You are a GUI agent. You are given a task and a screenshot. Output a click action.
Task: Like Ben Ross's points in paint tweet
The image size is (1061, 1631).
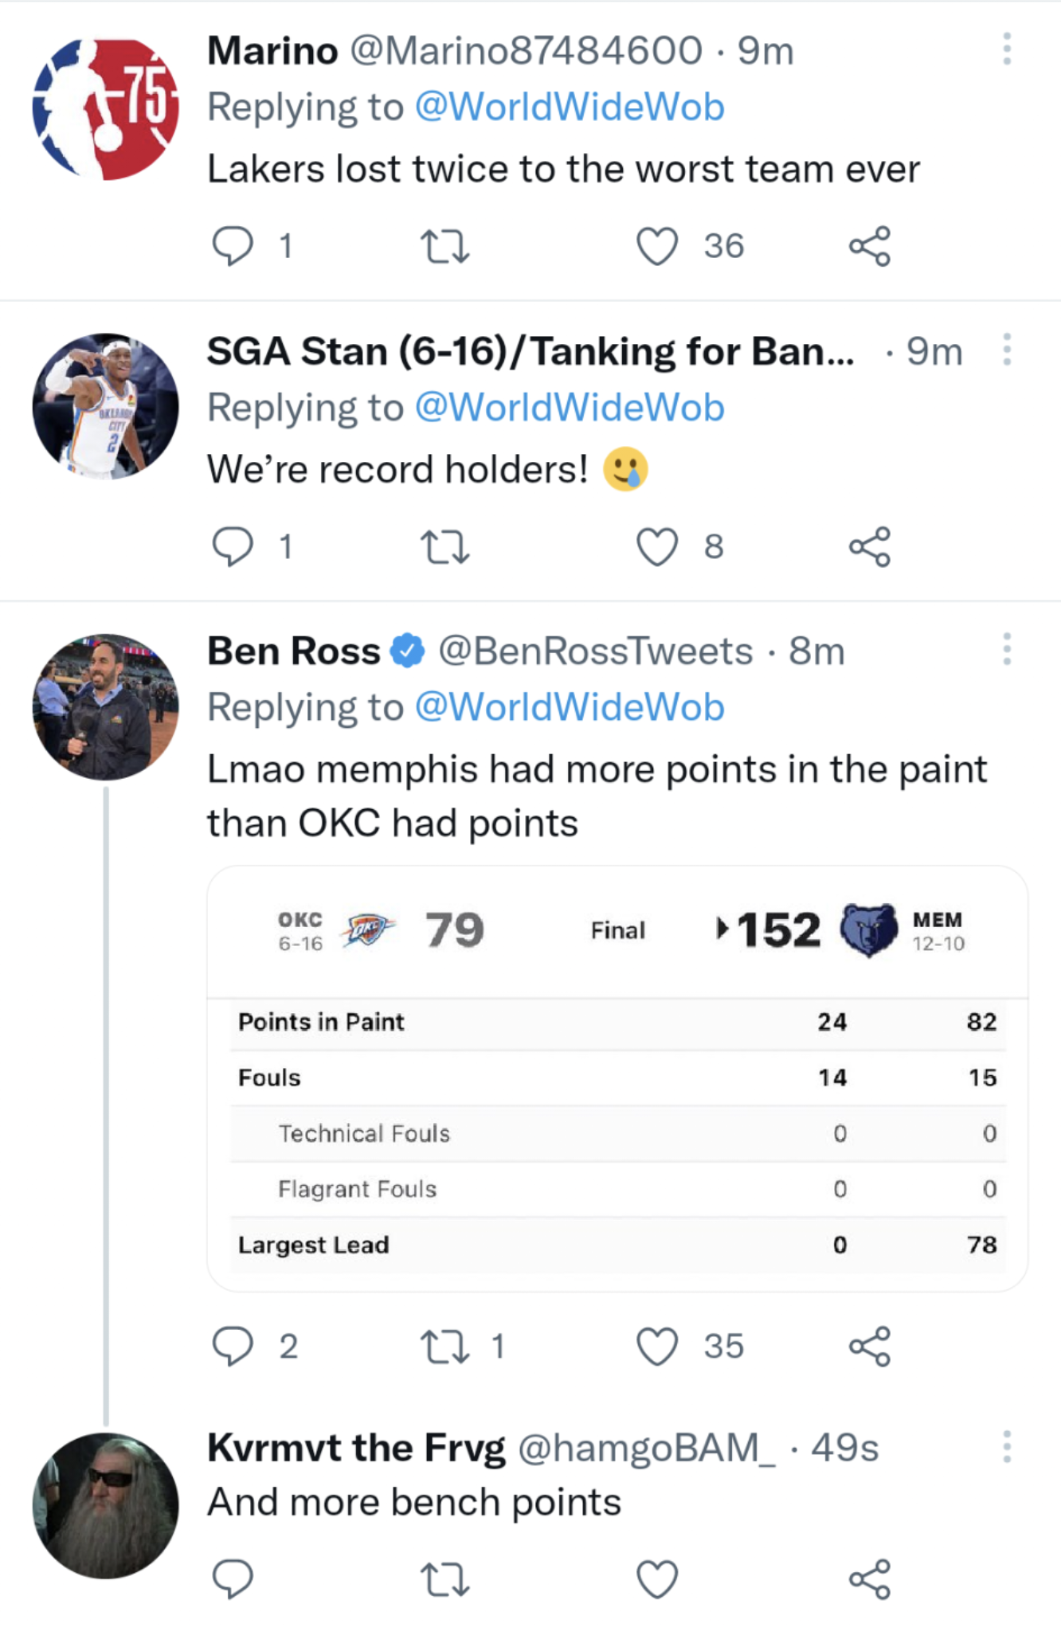(657, 1347)
